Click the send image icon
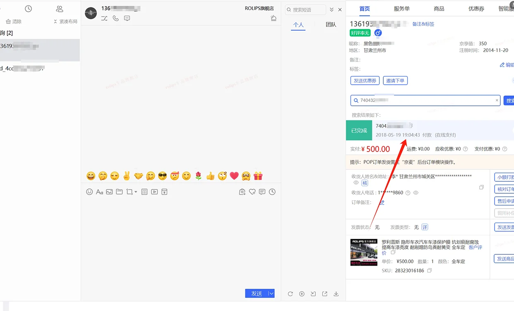Image resolution: width=514 pixels, height=311 pixels. click(x=110, y=192)
